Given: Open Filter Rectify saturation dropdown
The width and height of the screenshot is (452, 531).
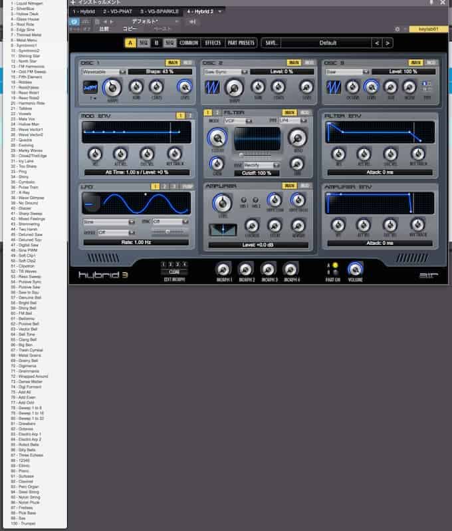Looking at the screenshot, I should click(262, 165).
